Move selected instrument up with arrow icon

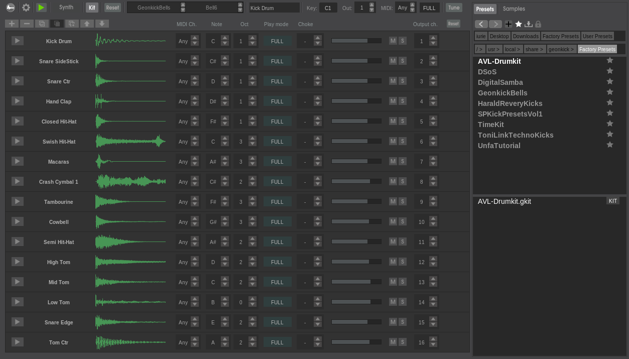pyautogui.click(x=87, y=24)
